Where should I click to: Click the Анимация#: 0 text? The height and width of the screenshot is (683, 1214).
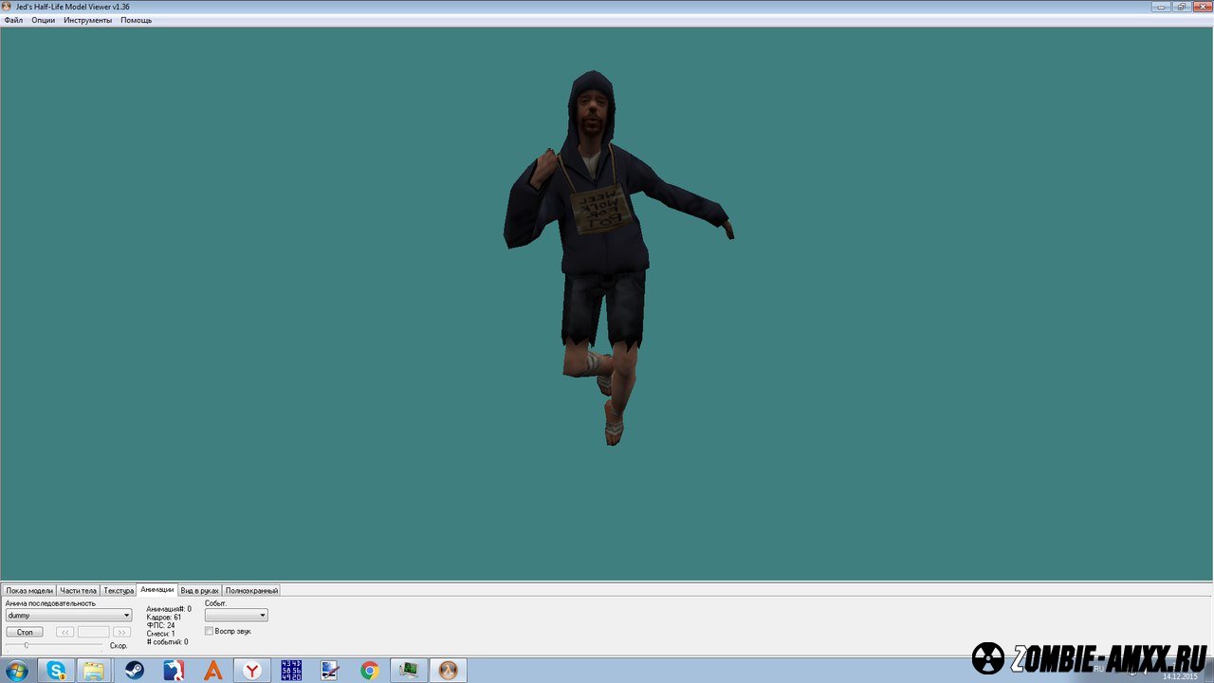click(x=169, y=609)
